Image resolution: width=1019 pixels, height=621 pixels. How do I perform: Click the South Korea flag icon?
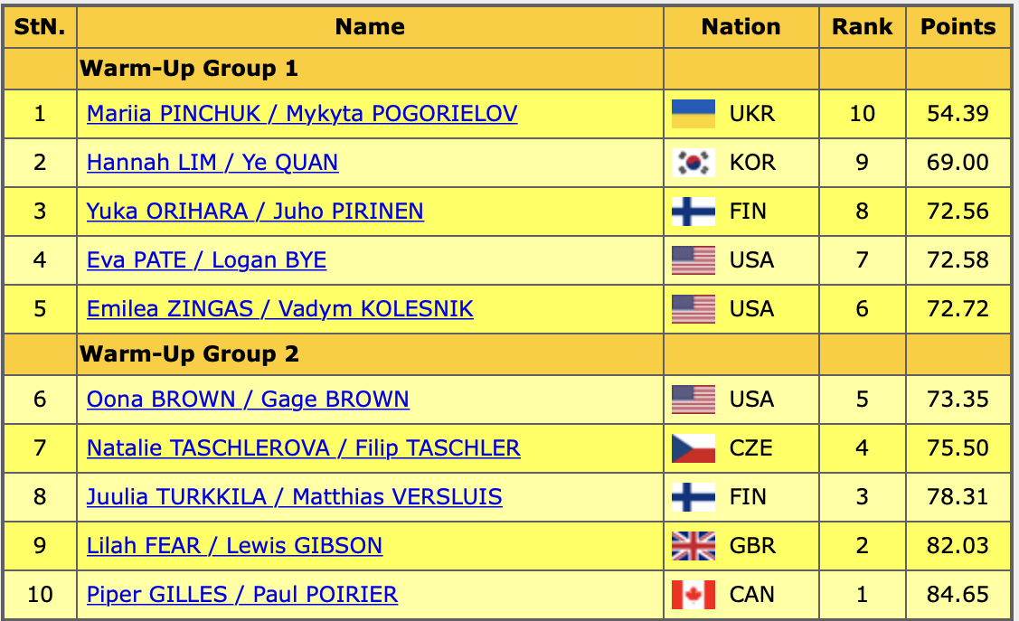(693, 163)
